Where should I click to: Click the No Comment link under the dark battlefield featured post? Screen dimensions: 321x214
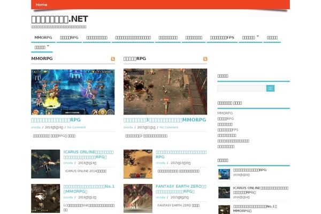tap(169, 127)
